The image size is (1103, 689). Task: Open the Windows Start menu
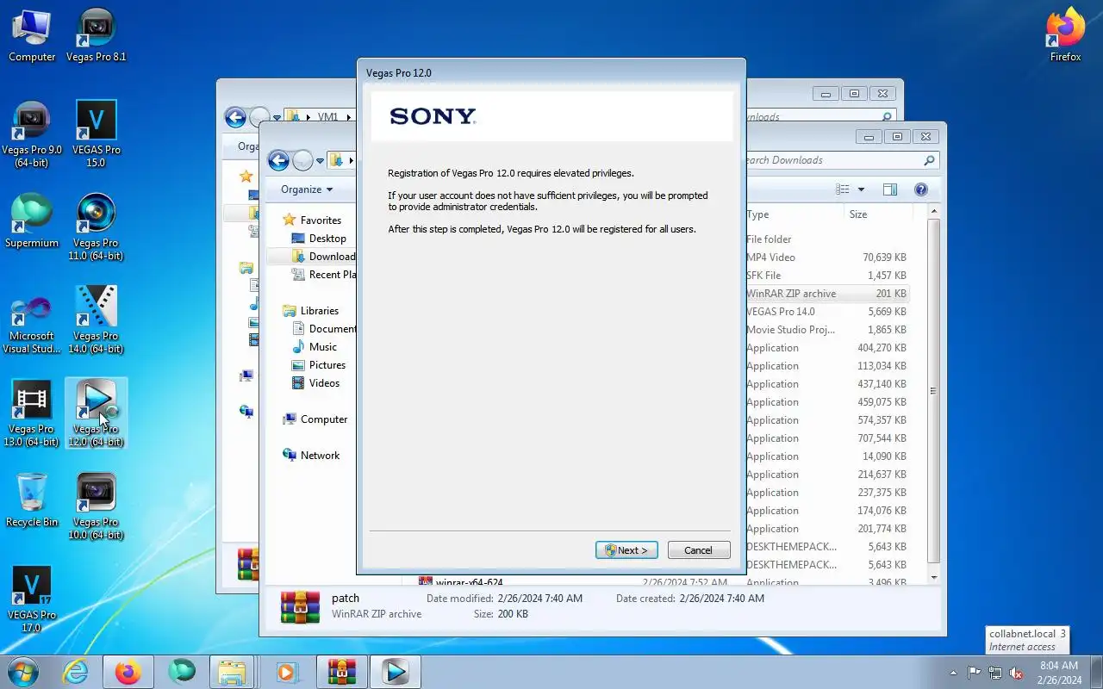(22, 672)
